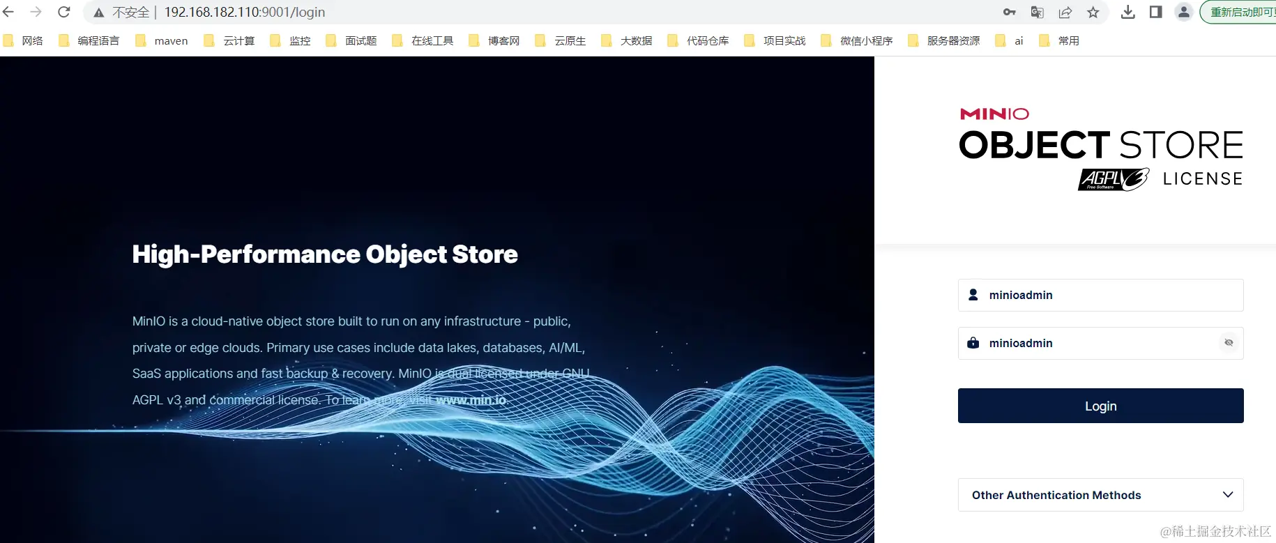
Task: Click the Login button
Action: tap(1100, 406)
